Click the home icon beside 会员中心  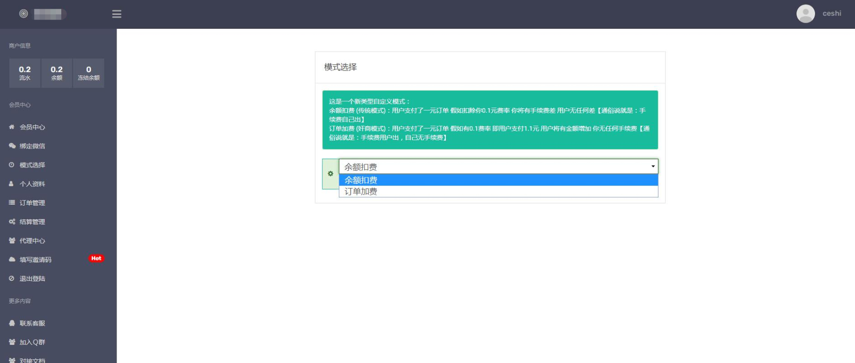[12, 127]
